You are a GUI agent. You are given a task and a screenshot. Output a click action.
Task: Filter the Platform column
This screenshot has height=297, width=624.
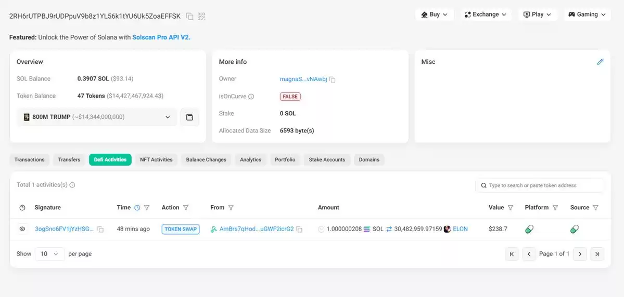point(555,208)
